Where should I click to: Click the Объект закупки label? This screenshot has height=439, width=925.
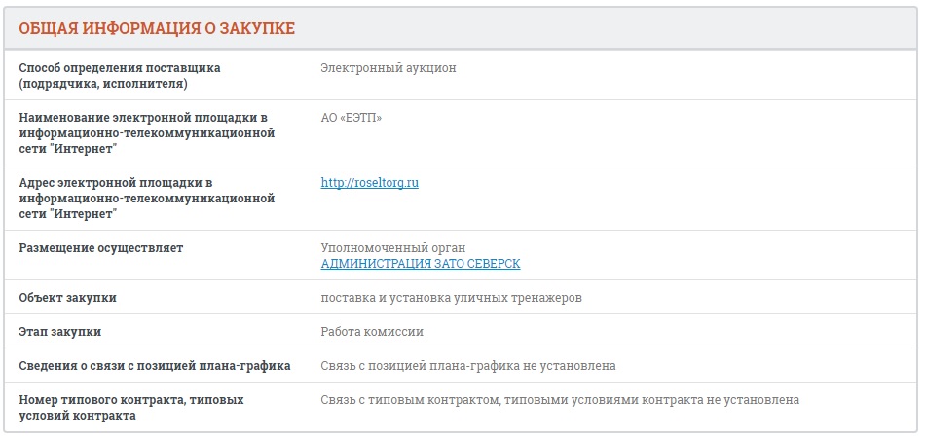(74, 298)
